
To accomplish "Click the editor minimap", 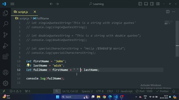I will click(169, 22).
